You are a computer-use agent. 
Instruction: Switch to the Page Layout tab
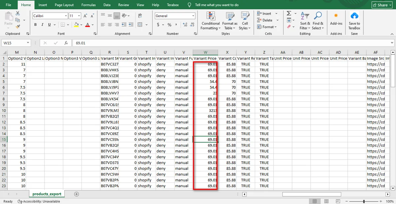tap(64, 5)
